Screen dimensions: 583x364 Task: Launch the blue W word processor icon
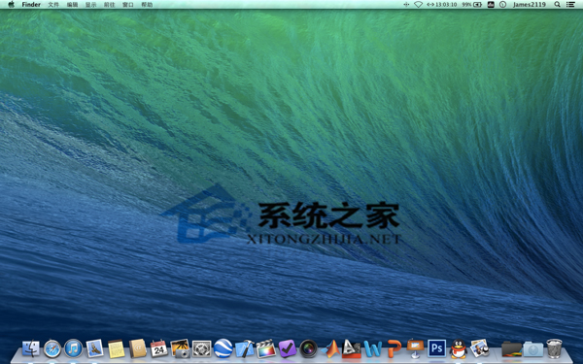(x=372, y=349)
